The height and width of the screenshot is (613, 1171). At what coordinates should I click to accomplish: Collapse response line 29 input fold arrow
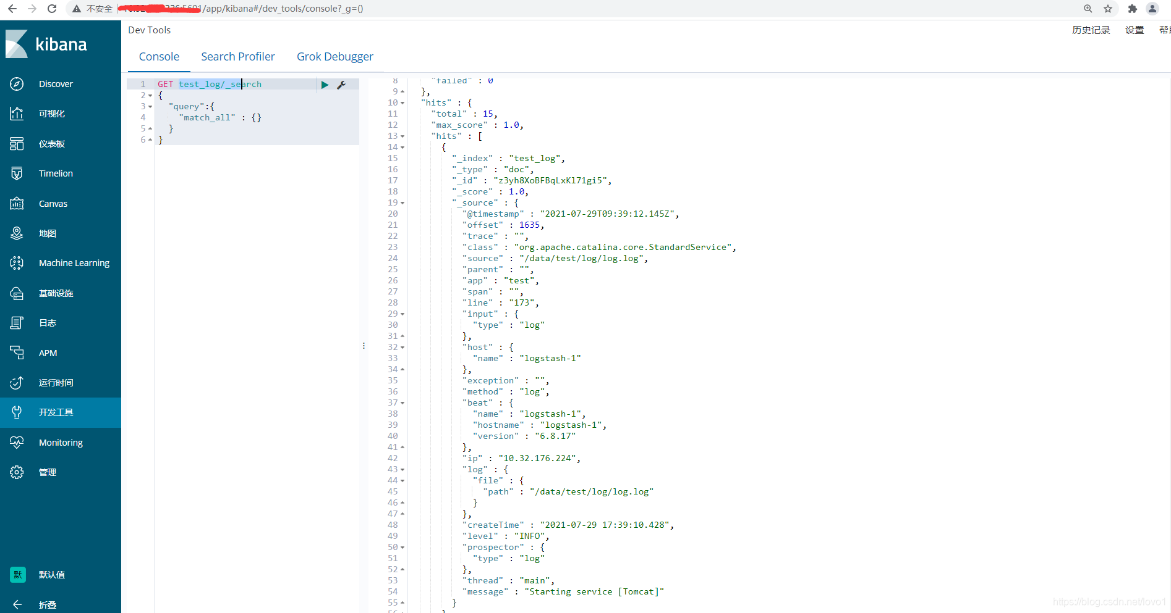click(402, 314)
